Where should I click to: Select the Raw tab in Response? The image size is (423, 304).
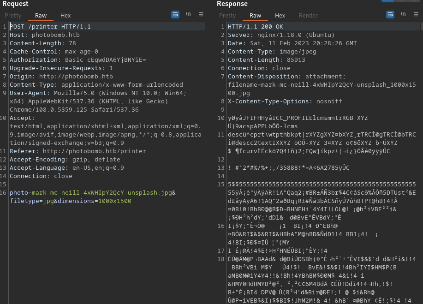coord(255,16)
